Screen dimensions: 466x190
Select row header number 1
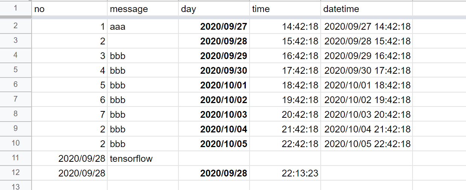[15, 8]
